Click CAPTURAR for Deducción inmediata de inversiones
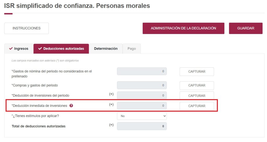The width and height of the screenshot is (267, 142). tap(197, 106)
